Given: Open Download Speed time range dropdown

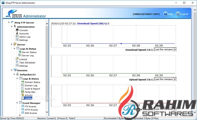Looking at the screenshot, I should (x=165, y=50).
